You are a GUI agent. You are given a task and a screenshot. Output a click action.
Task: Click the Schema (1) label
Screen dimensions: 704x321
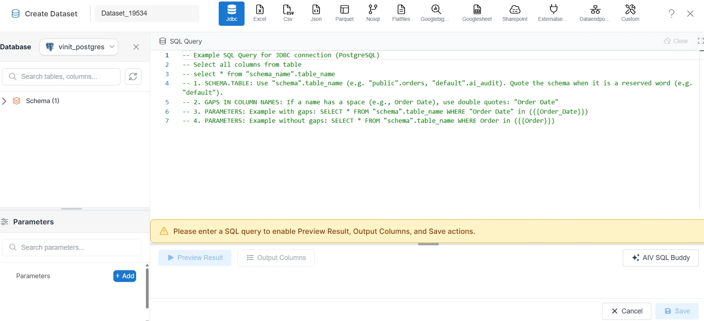click(x=42, y=101)
